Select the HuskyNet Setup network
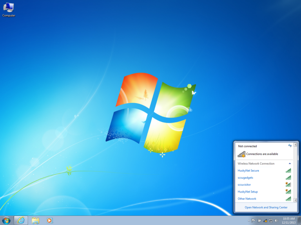This screenshot has width=301, height=225. tap(248, 192)
